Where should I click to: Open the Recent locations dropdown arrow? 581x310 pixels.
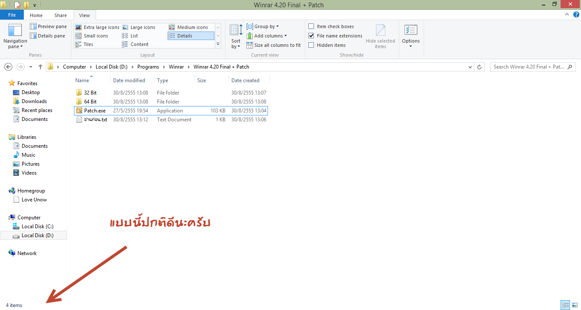31,67
